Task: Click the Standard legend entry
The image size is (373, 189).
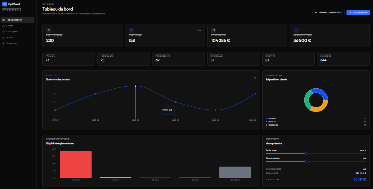Action: pos(316,119)
